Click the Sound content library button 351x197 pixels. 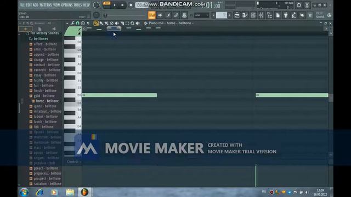320,15
